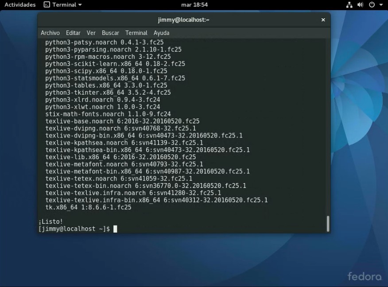Click the terminal vertical scrollbar handle

[x=328, y=223]
